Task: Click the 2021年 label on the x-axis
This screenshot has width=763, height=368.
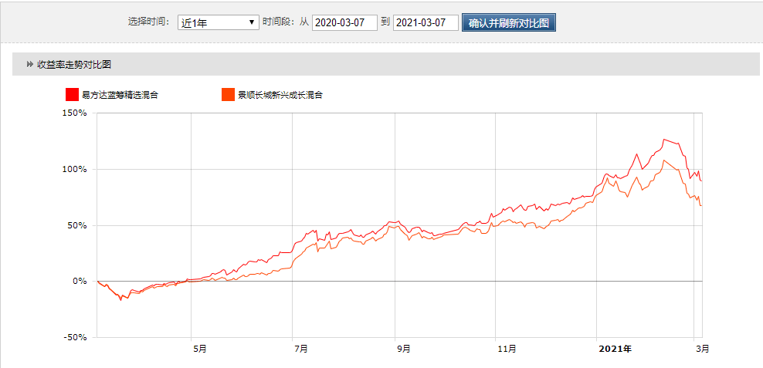Action: click(616, 349)
